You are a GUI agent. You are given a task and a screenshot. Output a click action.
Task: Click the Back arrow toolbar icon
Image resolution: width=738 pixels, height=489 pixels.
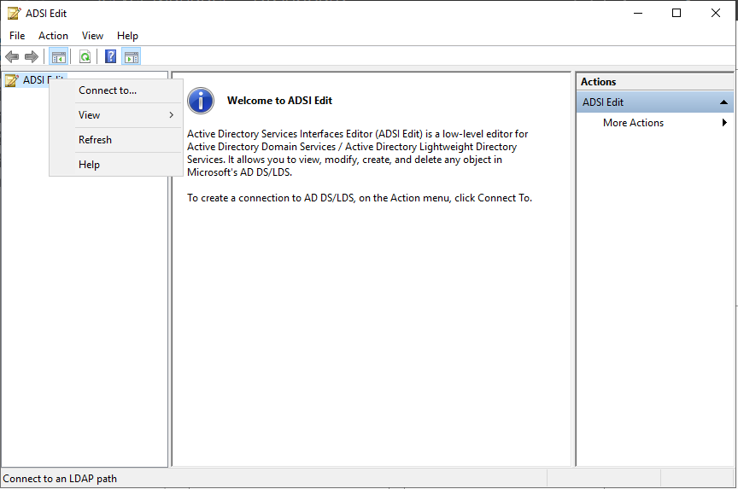[12, 57]
